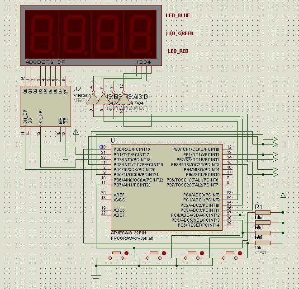The height and width of the screenshot is (289, 299).
Task: Click the PC6/RESET/PCINT14 pin label
Action: (x=199, y=225)
